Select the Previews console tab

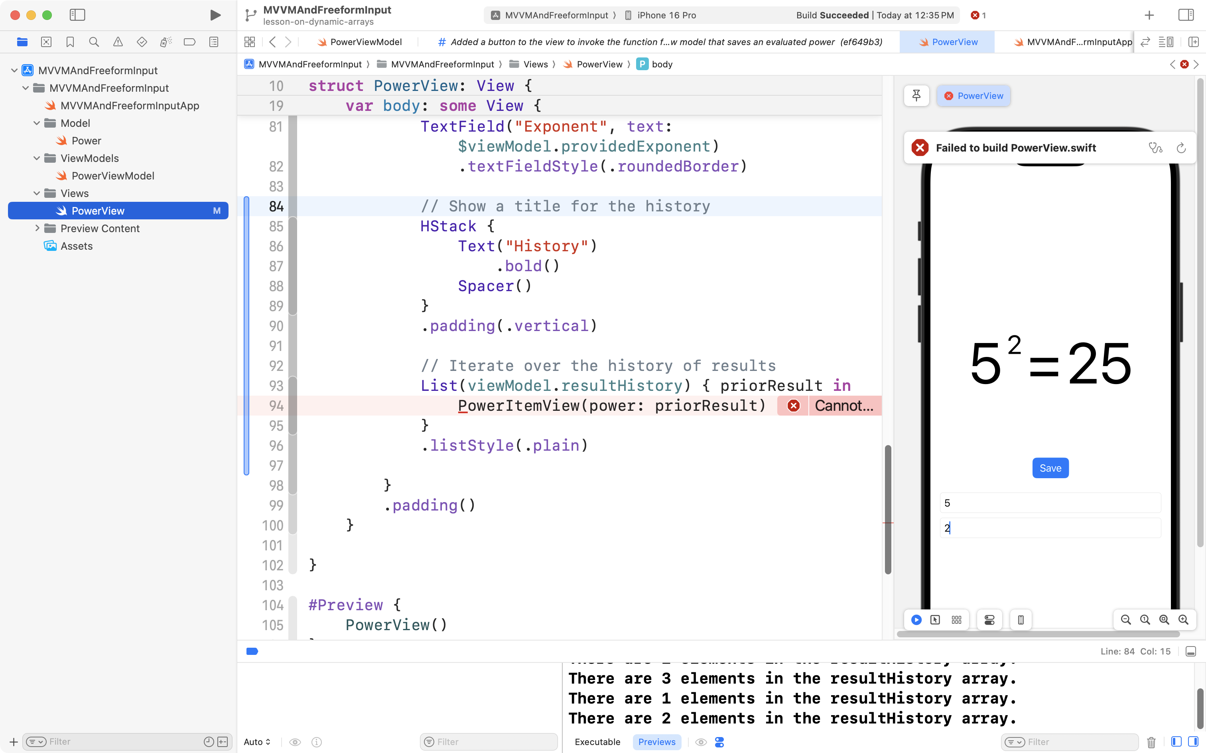pyautogui.click(x=657, y=742)
